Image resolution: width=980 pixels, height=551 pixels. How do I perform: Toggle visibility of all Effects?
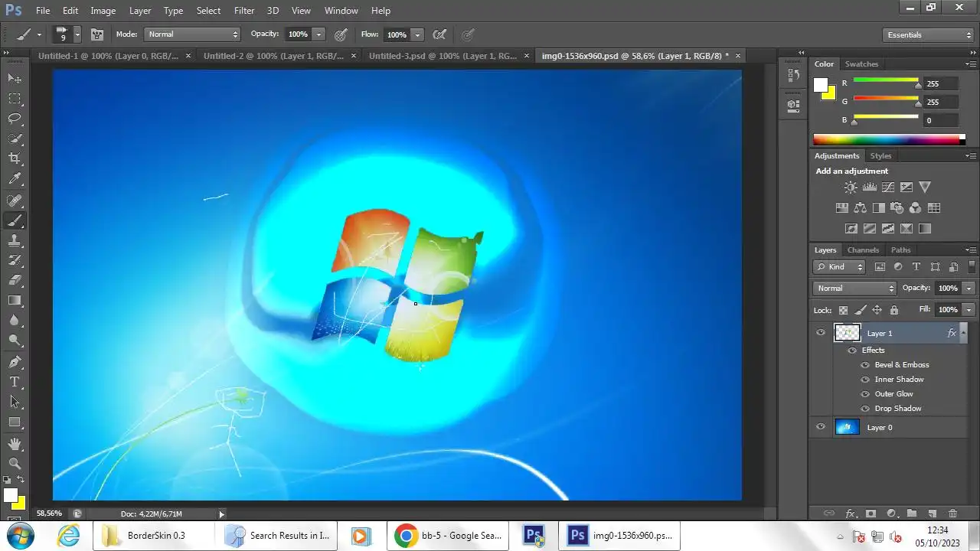852,350
